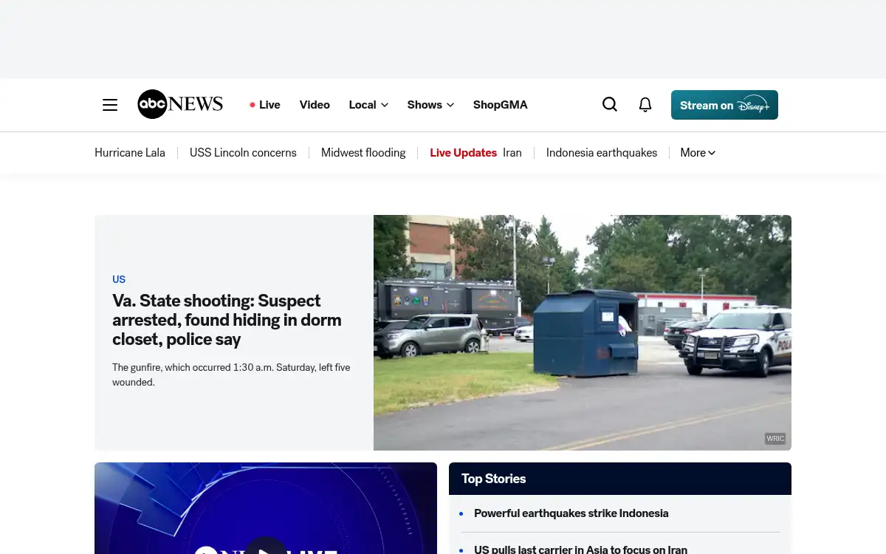Open the Va. State shooting headline
This screenshot has height=554, width=886.
[x=227, y=320]
